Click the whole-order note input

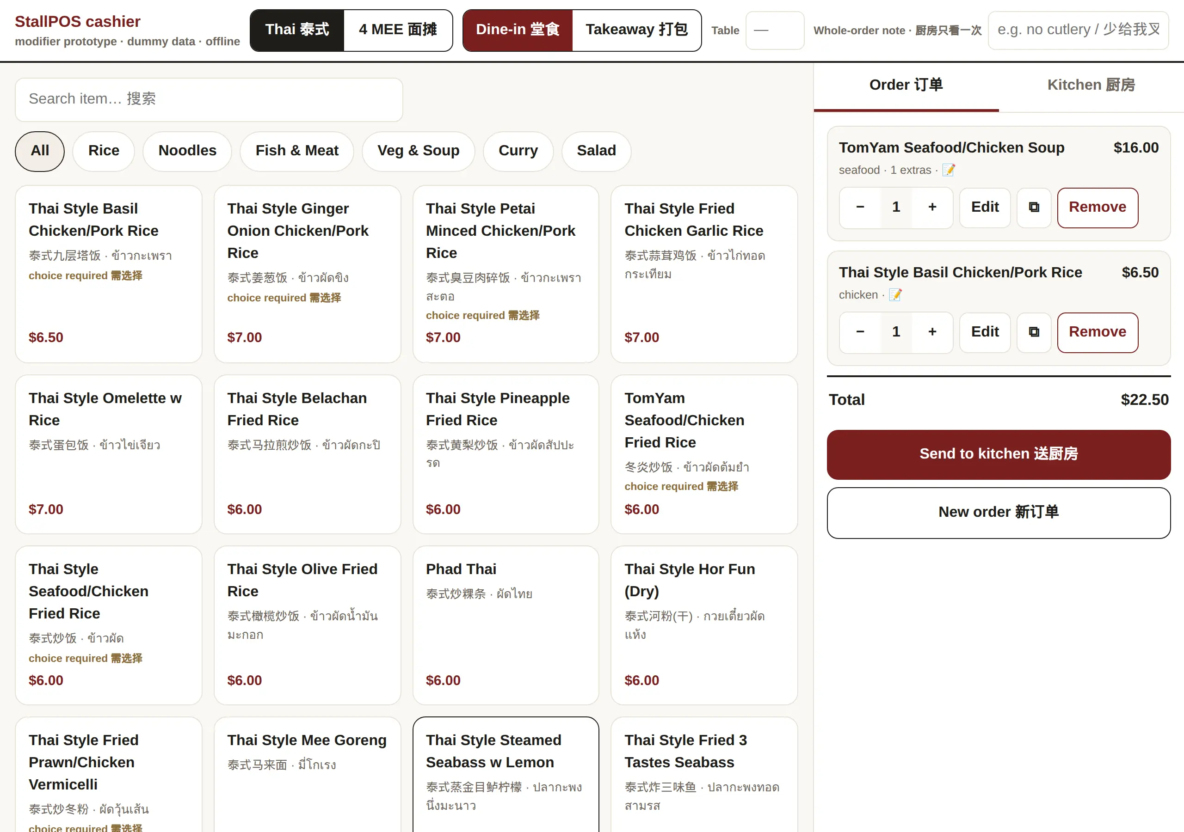click(x=1078, y=31)
